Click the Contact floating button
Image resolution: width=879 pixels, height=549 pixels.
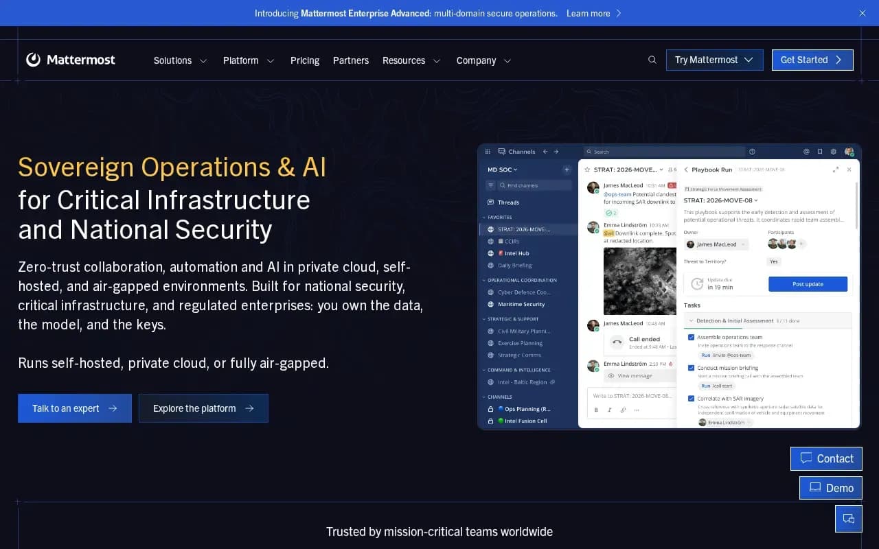pos(826,458)
